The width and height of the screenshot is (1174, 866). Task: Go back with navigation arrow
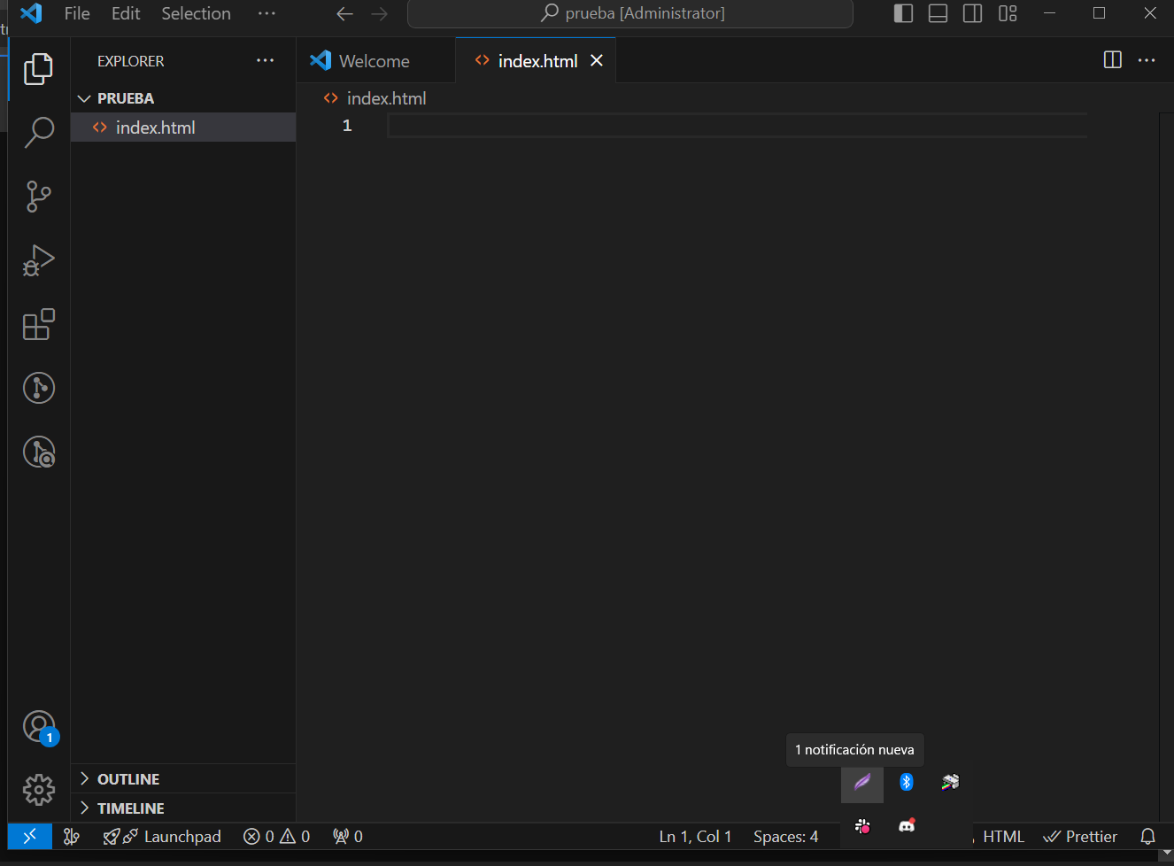344,13
